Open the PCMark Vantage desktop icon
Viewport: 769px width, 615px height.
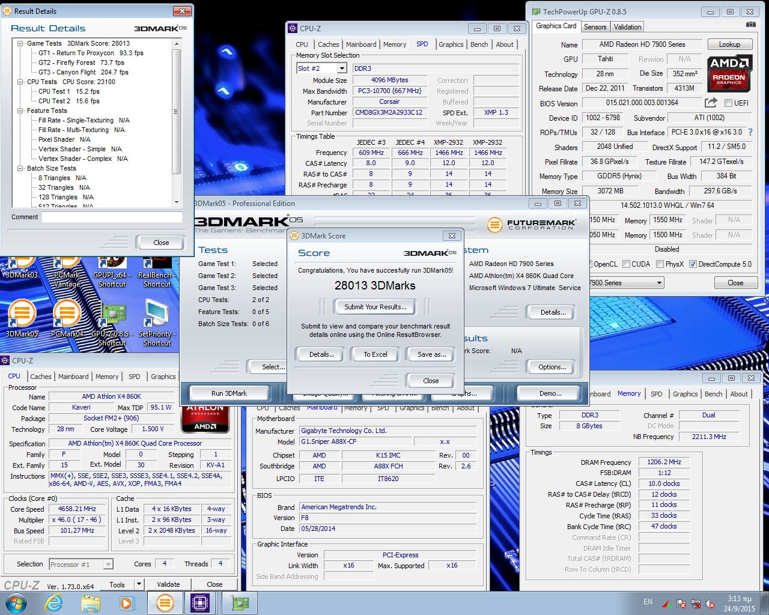[67, 272]
